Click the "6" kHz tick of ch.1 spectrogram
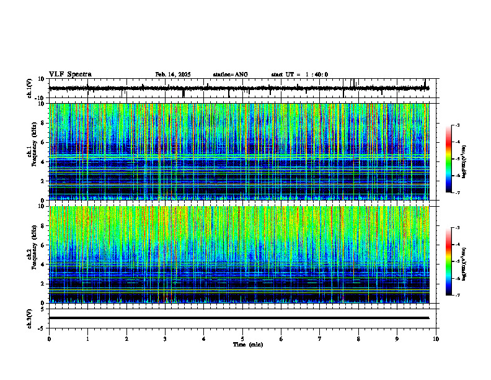 coord(43,142)
